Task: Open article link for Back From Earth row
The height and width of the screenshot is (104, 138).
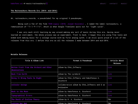Action: coord(110,74)
